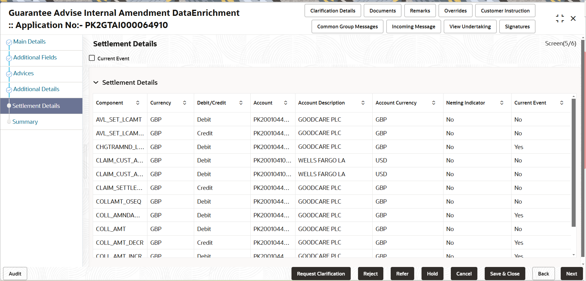Click the Request Clarification button
Screen dimensions: 586x281
tap(321, 273)
